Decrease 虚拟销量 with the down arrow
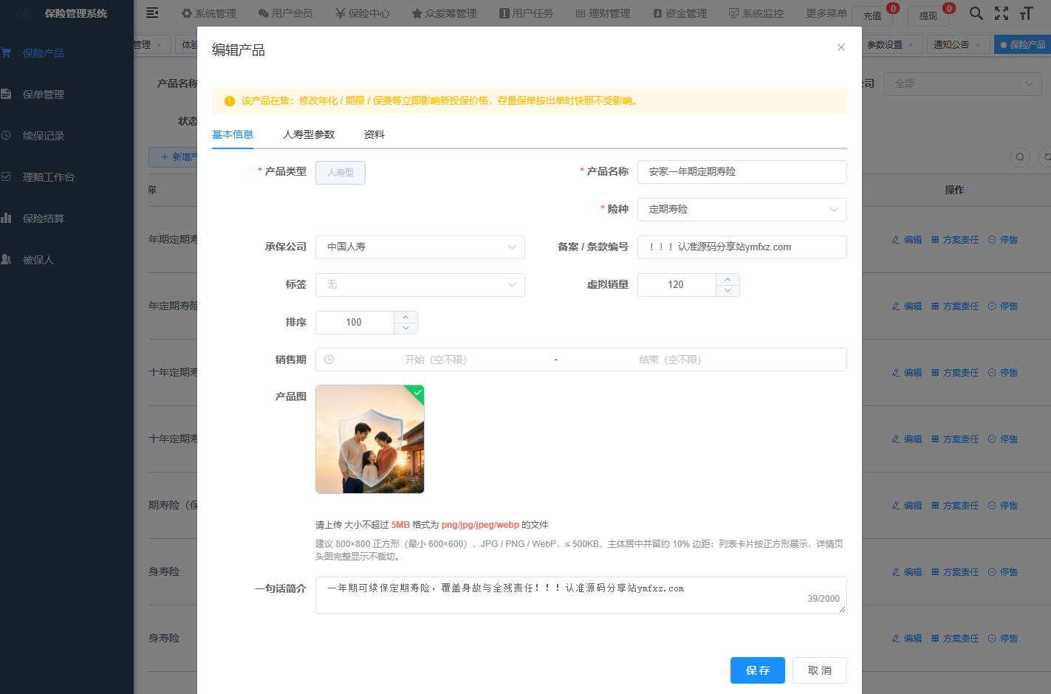Image resolution: width=1051 pixels, height=694 pixels. 728,290
